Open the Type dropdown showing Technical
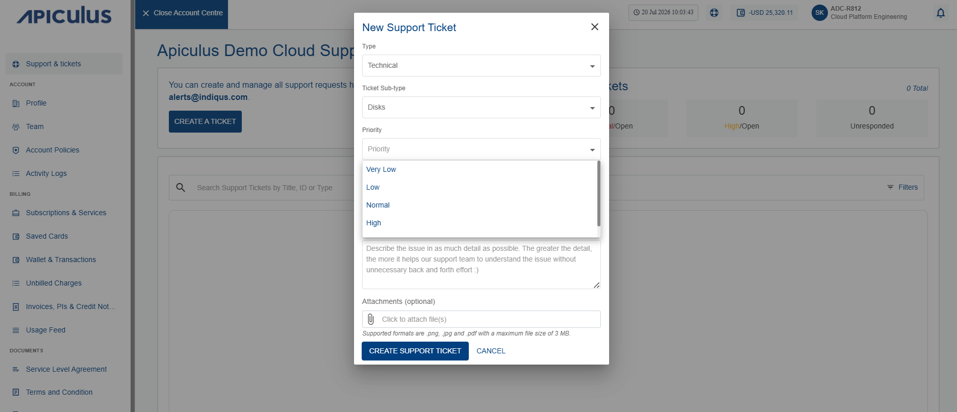 point(481,66)
